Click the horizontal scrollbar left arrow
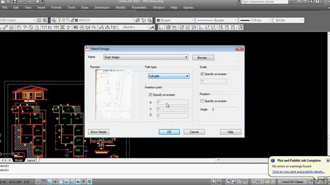 click(x=218, y=160)
